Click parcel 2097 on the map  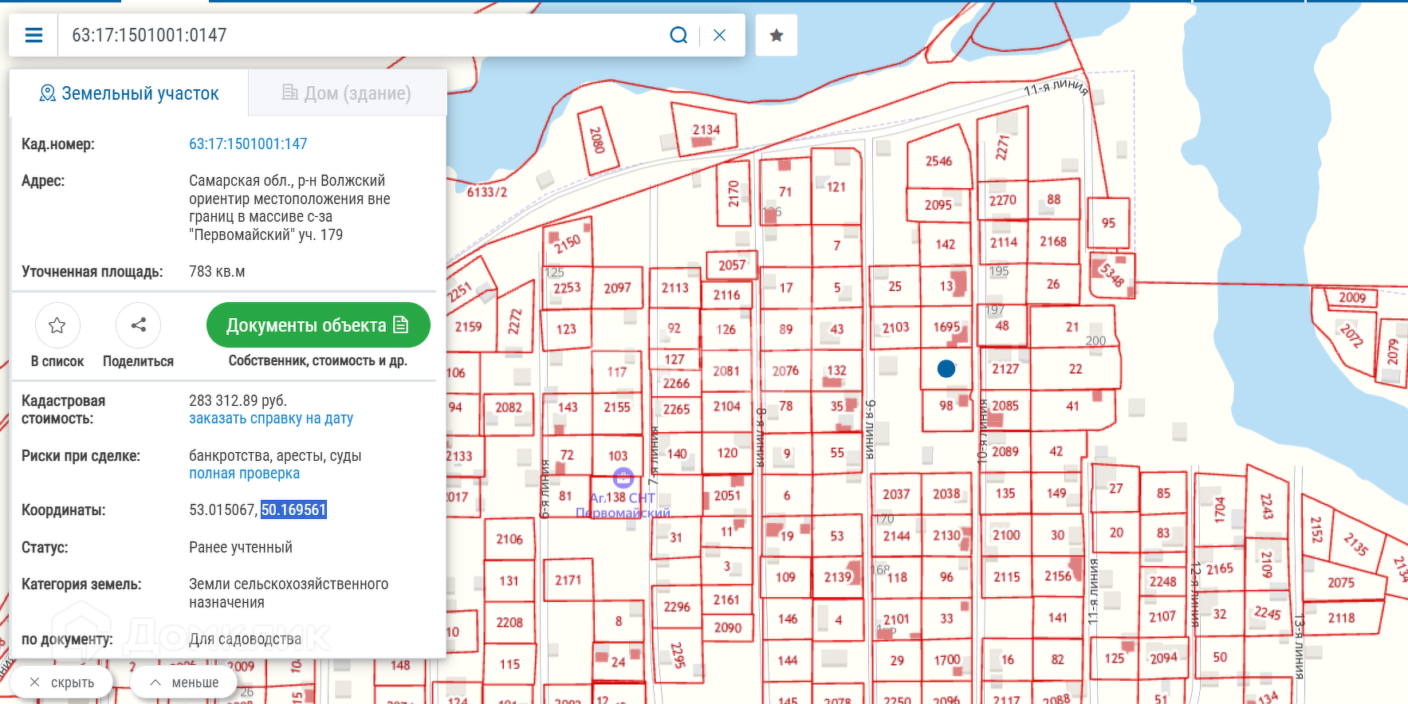pyautogui.click(x=617, y=288)
